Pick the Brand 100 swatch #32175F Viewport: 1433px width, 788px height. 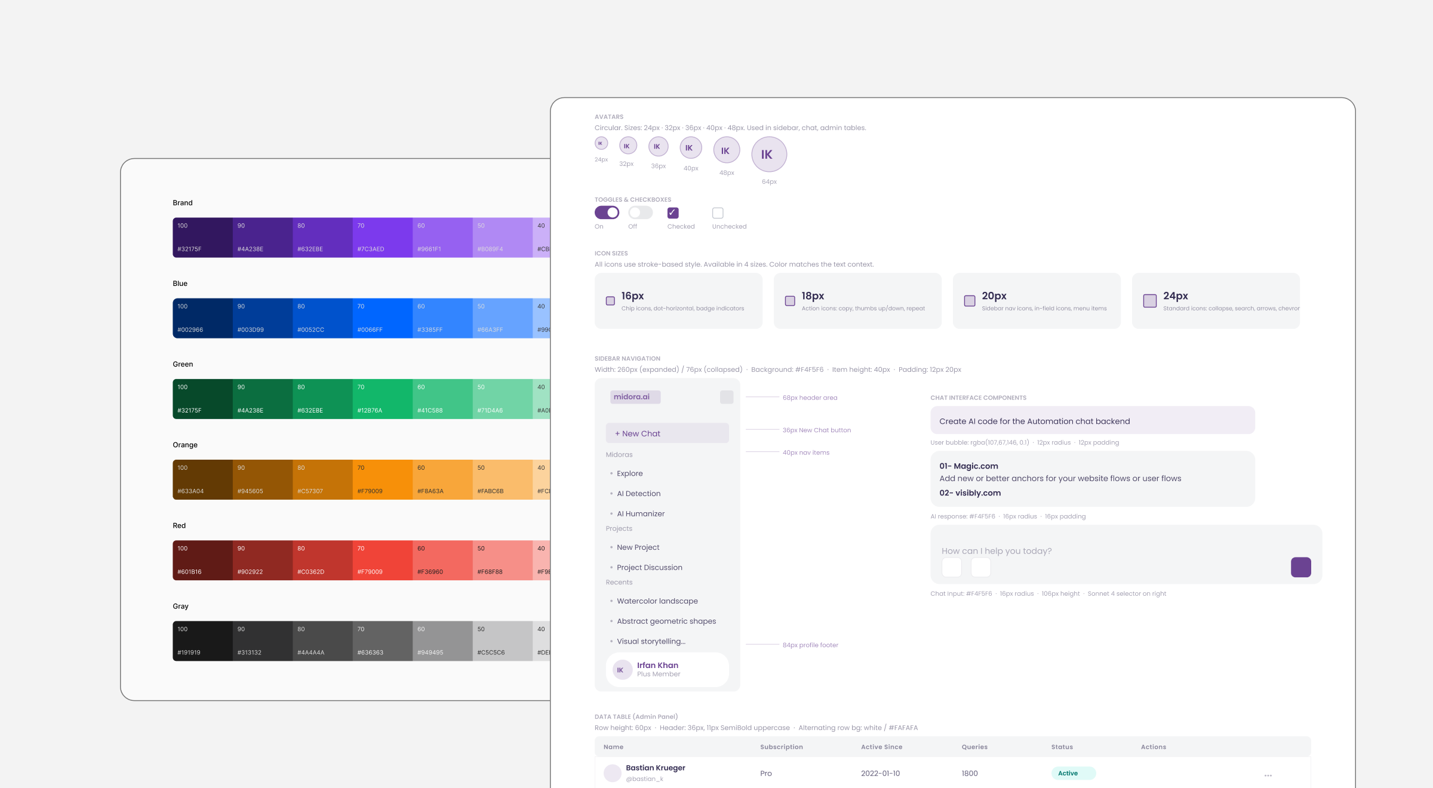point(203,238)
